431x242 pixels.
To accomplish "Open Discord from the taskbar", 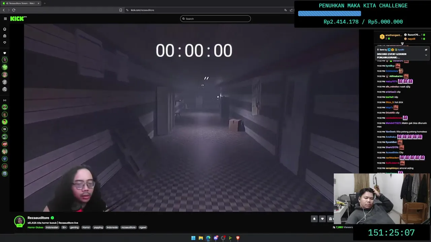I will coord(215,238).
